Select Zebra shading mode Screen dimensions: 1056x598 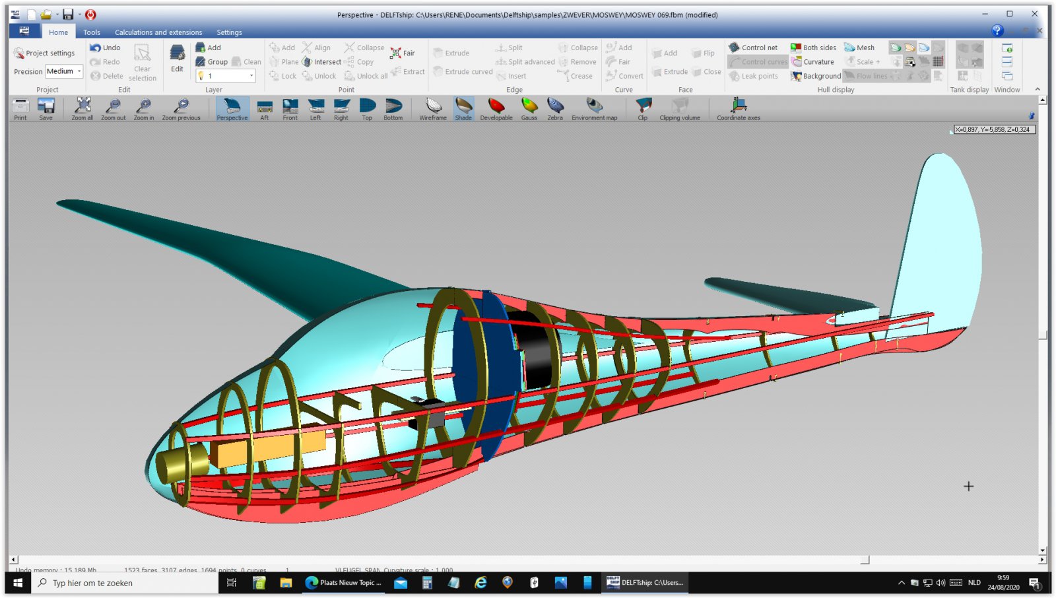[555, 109]
